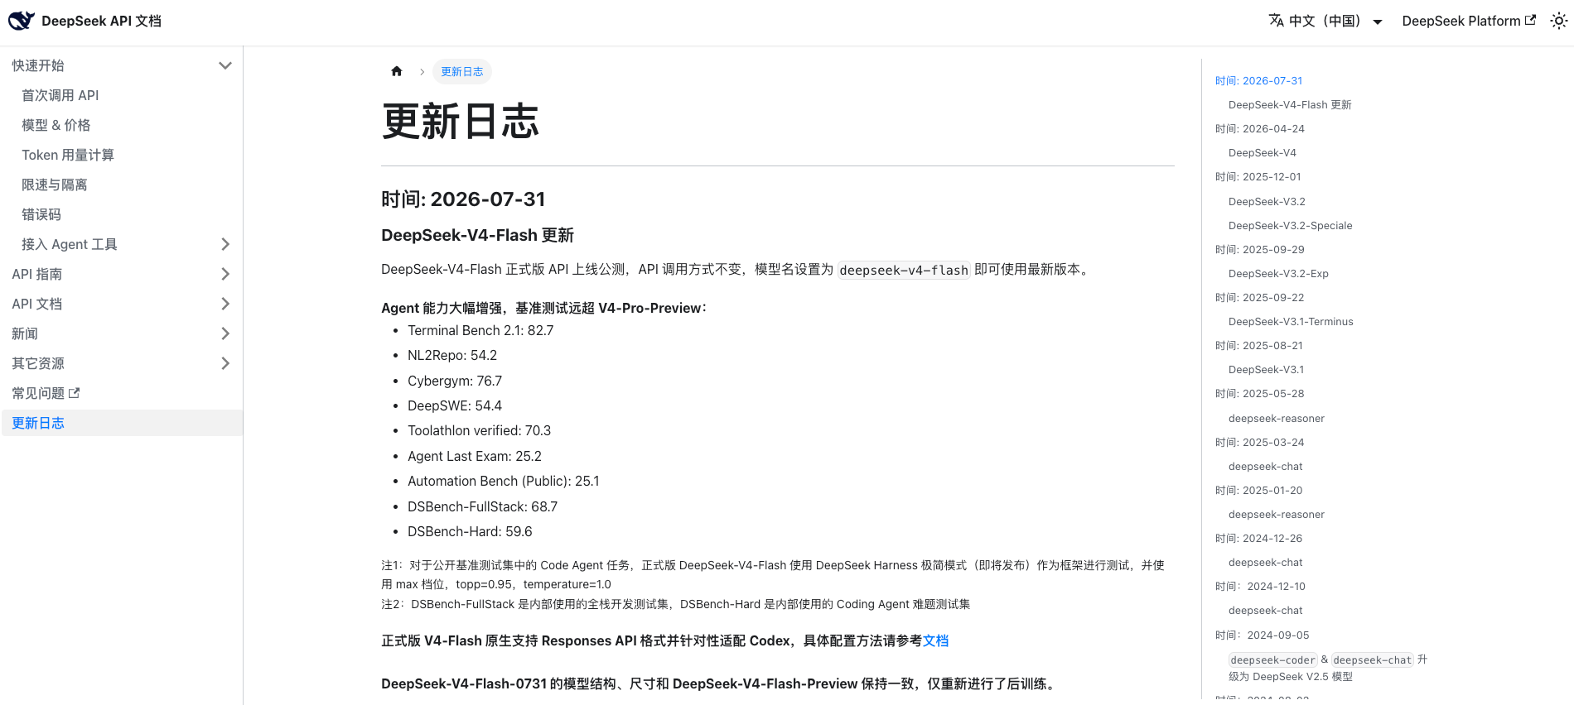Jump to DeepSeek-V4-Flash 更新 in the contents list

[x=1290, y=104]
